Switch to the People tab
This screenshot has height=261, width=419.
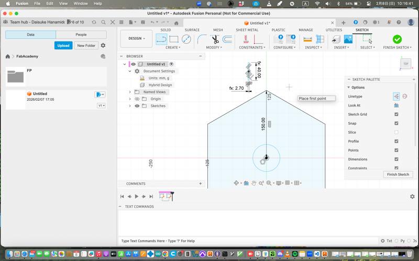(x=81, y=34)
